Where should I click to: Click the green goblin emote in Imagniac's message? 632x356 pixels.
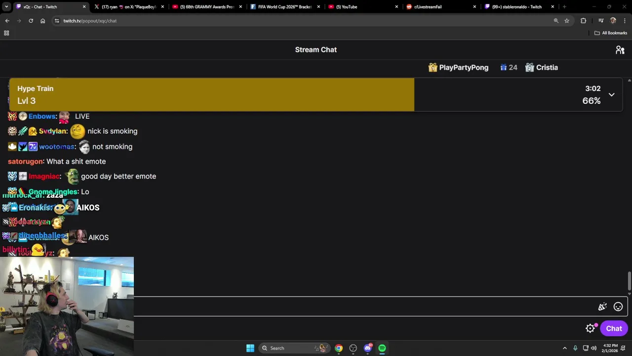coord(72,176)
